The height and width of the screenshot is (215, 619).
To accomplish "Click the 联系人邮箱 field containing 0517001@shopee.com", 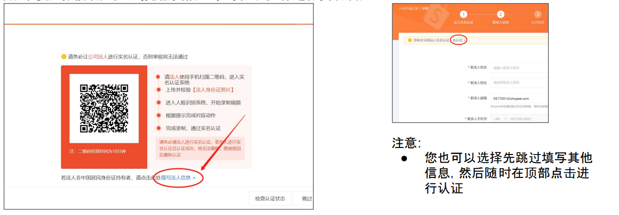I will point(519,98).
